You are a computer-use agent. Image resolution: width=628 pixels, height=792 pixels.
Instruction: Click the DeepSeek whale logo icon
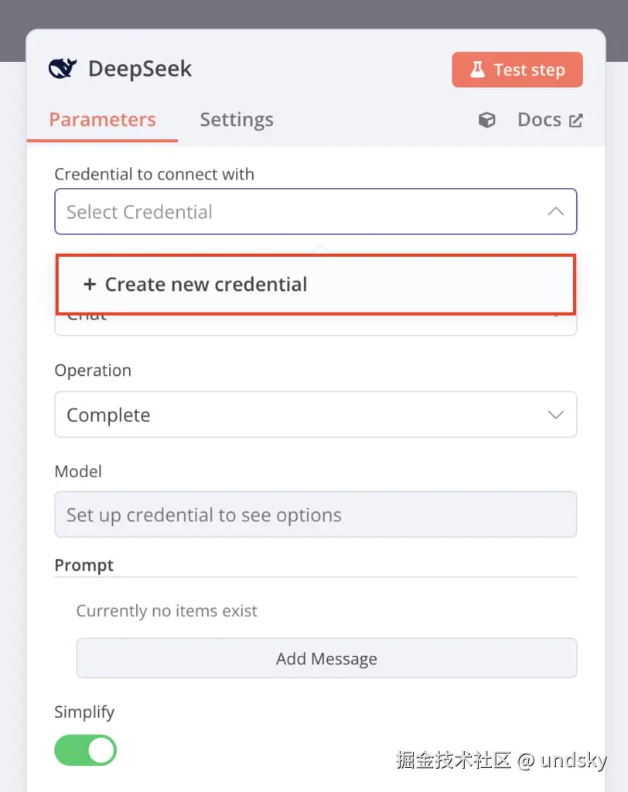click(x=63, y=69)
